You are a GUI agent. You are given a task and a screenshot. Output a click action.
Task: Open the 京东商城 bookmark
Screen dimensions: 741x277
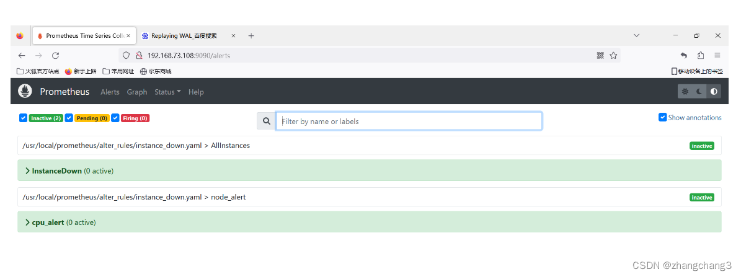156,71
